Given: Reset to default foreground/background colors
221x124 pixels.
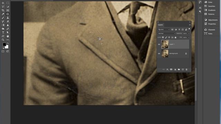Looking at the screenshot, I should (3, 48).
